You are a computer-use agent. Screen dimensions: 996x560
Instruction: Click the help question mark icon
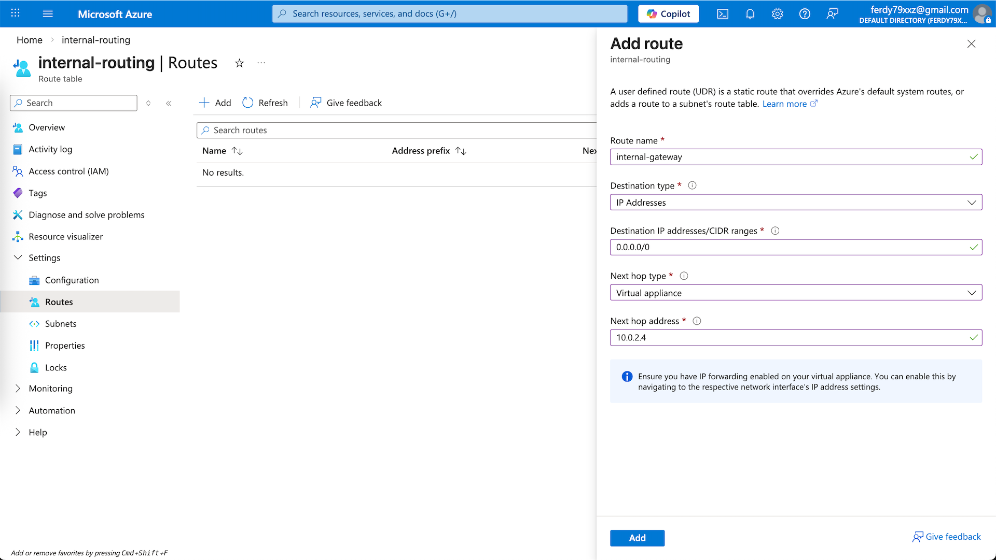805,14
